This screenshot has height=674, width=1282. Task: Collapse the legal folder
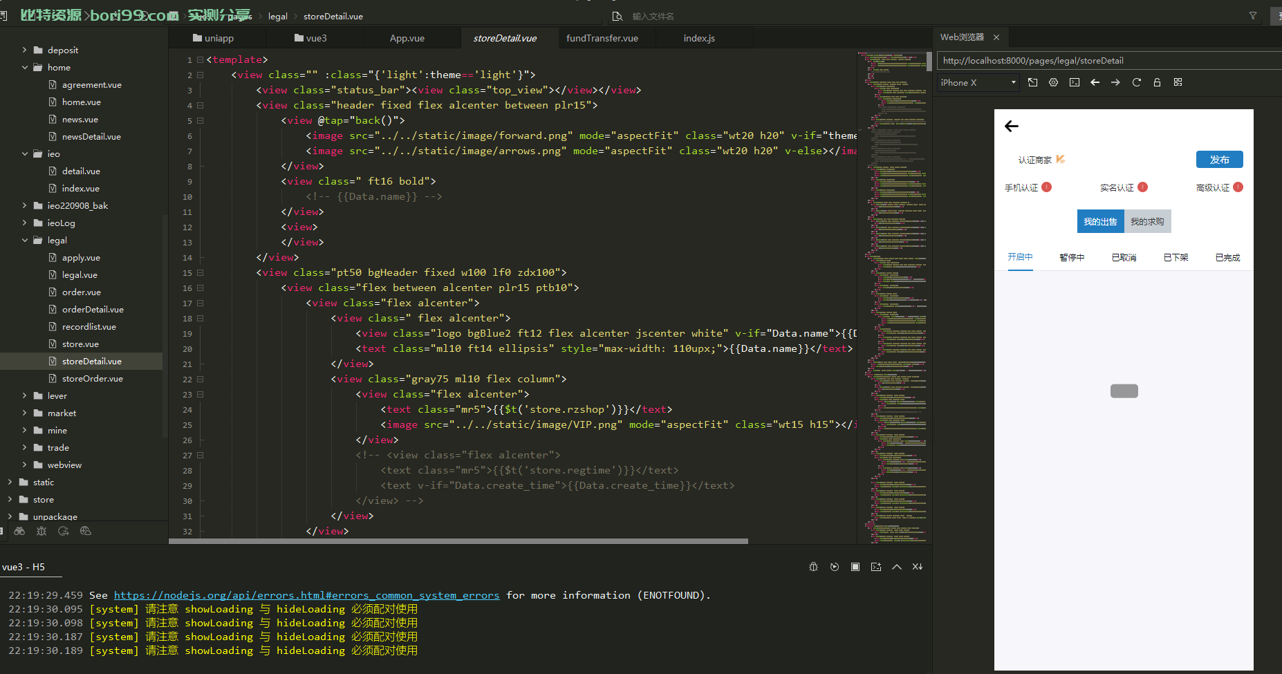coord(24,240)
